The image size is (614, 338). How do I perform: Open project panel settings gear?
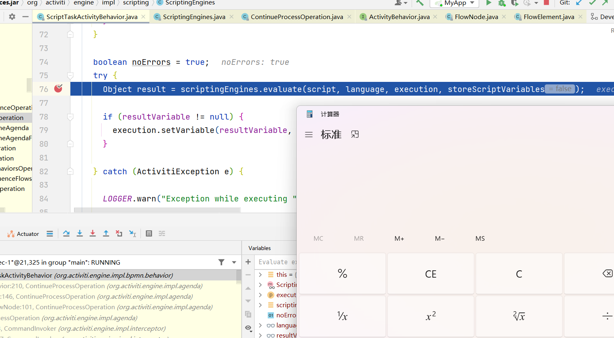(x=12, y=17)
